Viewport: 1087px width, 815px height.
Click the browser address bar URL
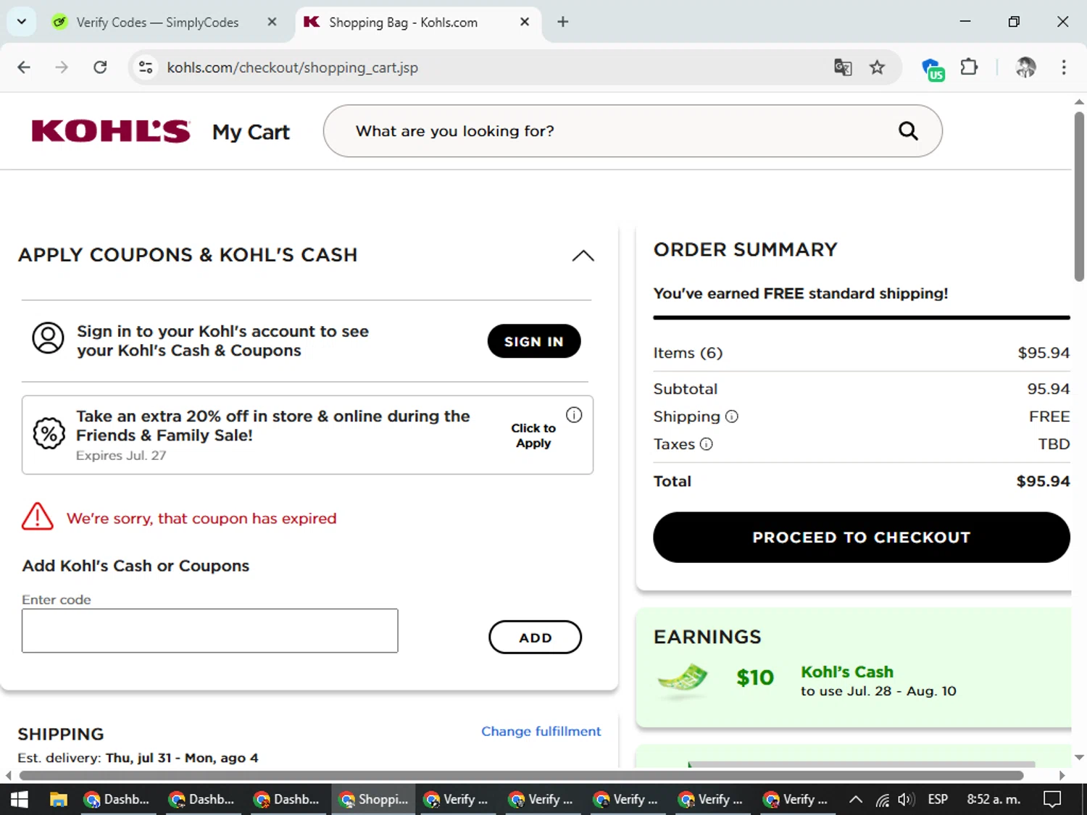click(293, 67)
